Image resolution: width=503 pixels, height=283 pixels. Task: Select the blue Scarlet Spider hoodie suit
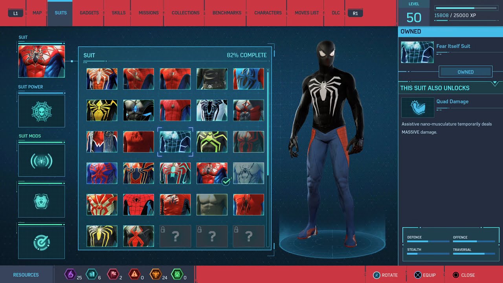click(x=248, y=79)
